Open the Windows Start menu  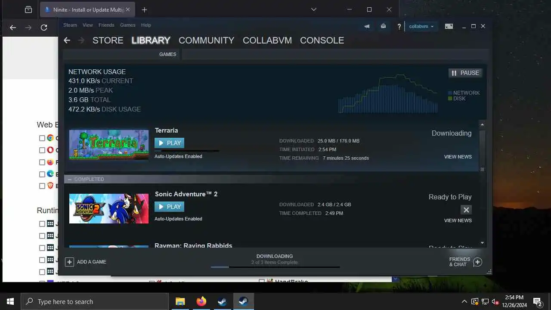(x=10, y=301)
